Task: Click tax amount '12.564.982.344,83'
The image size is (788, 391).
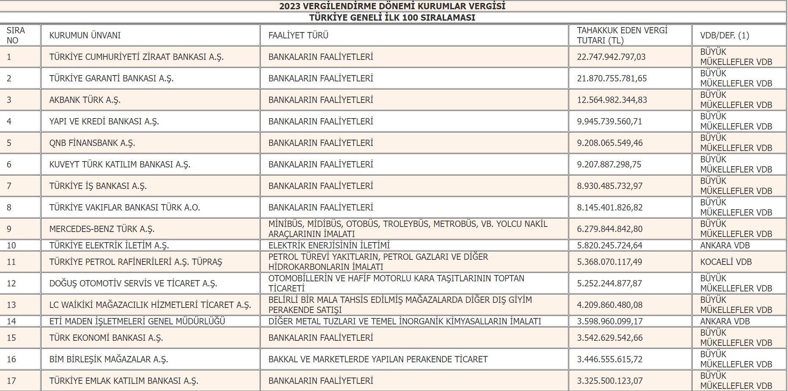Action: [x=612, y=100]
